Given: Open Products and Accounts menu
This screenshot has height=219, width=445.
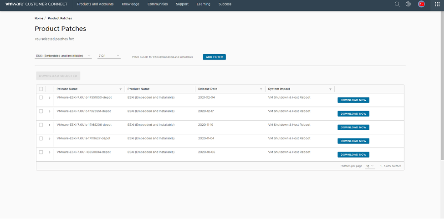Looking at the screenshot, I should [x=95, y=4].
